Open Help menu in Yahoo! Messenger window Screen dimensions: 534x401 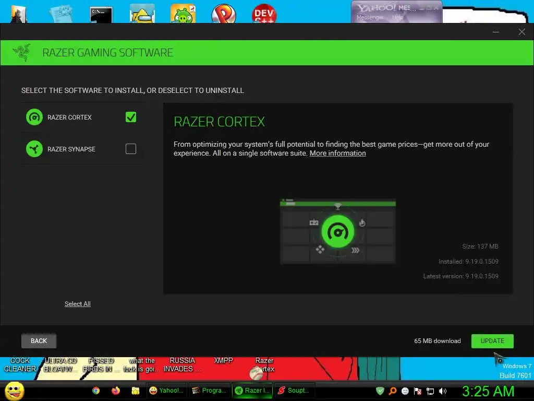(397, 17)
